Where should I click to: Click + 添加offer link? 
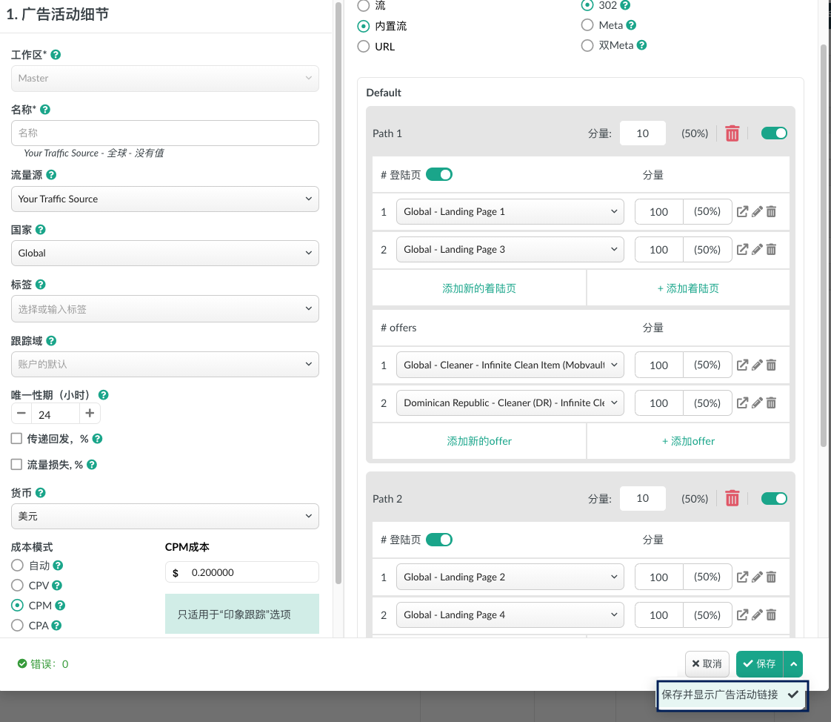point(688,441)
